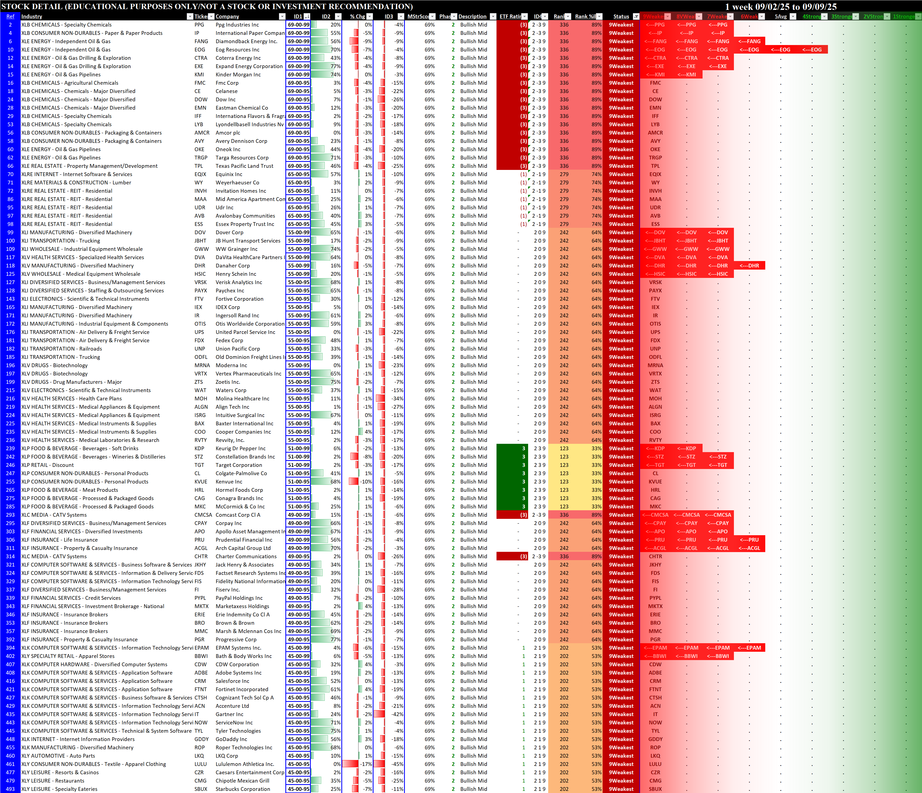Viewport: 922px width, 793px height.
Task: Select row reference number 461 for LULU
Action: coord(10,764)
